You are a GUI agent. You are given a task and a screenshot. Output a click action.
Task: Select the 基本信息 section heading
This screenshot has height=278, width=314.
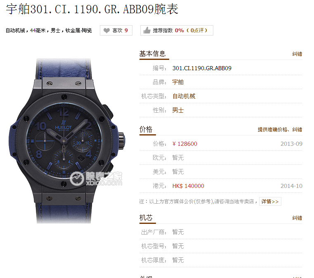tap(153, 54)
